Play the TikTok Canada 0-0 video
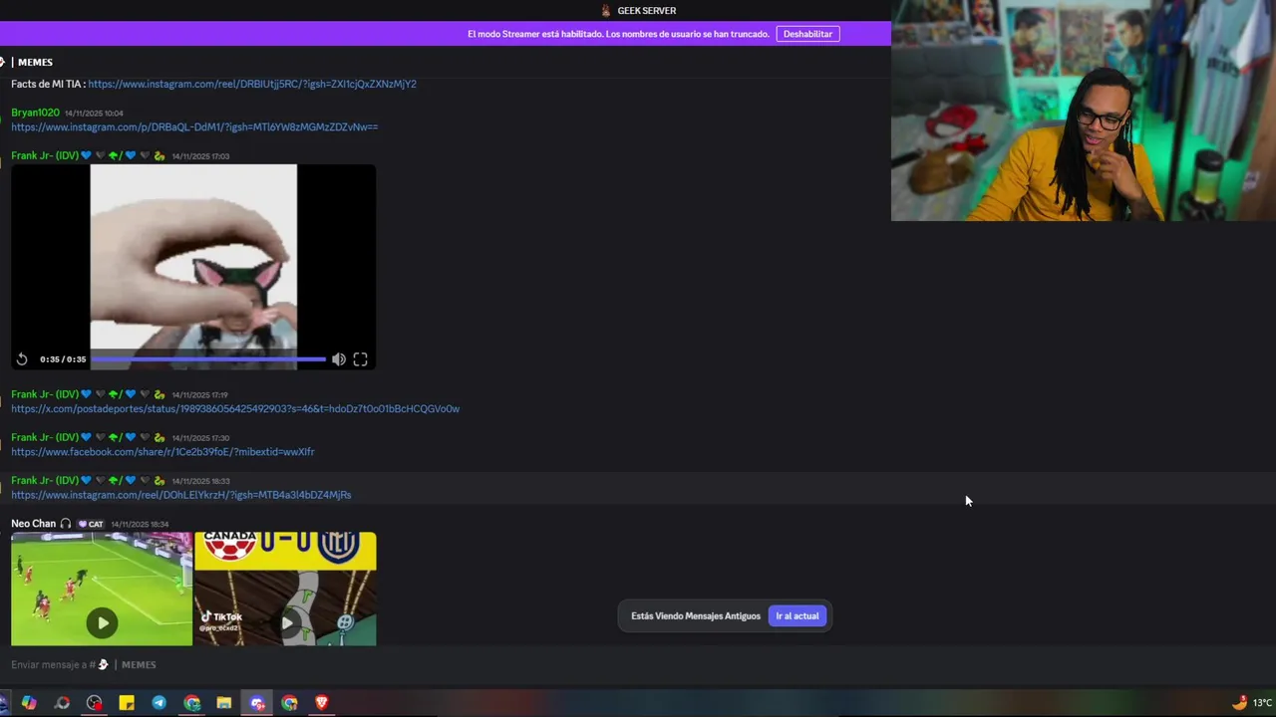This screenshot has width=1276, height=717. point(286,623)
